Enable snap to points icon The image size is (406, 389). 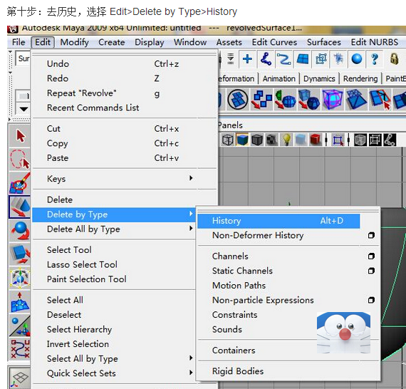pos(283,59)
